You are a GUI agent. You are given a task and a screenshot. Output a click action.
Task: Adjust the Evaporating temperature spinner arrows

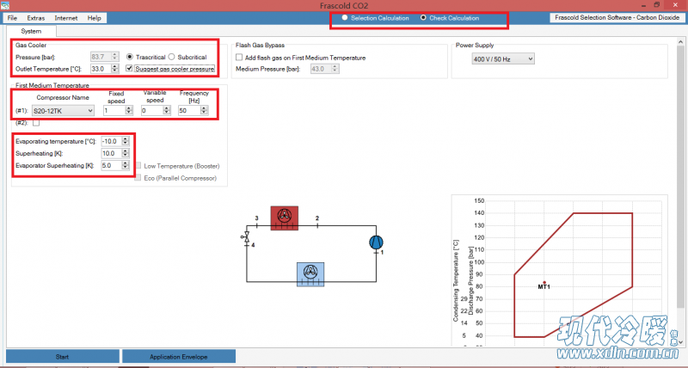126,141
